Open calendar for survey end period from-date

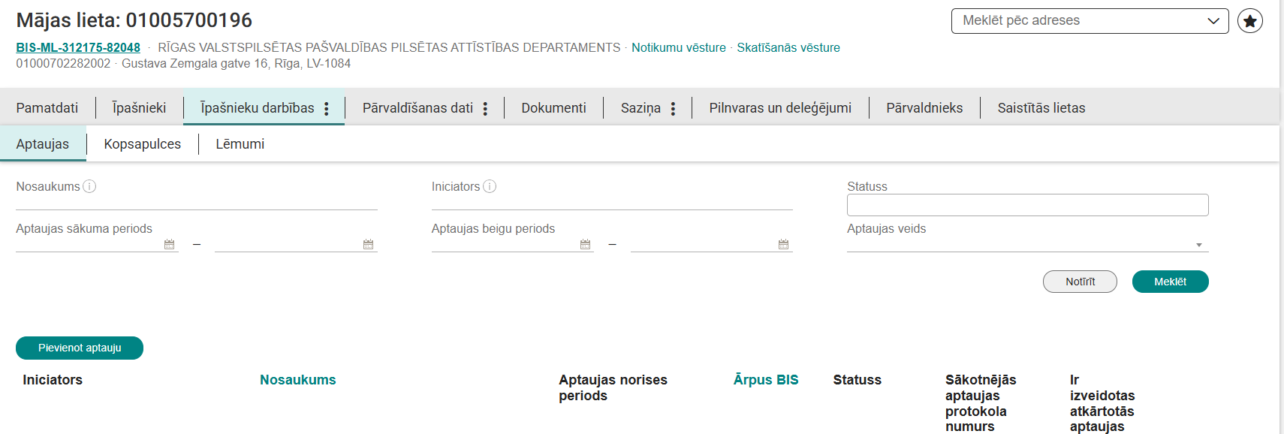point(585,245)
